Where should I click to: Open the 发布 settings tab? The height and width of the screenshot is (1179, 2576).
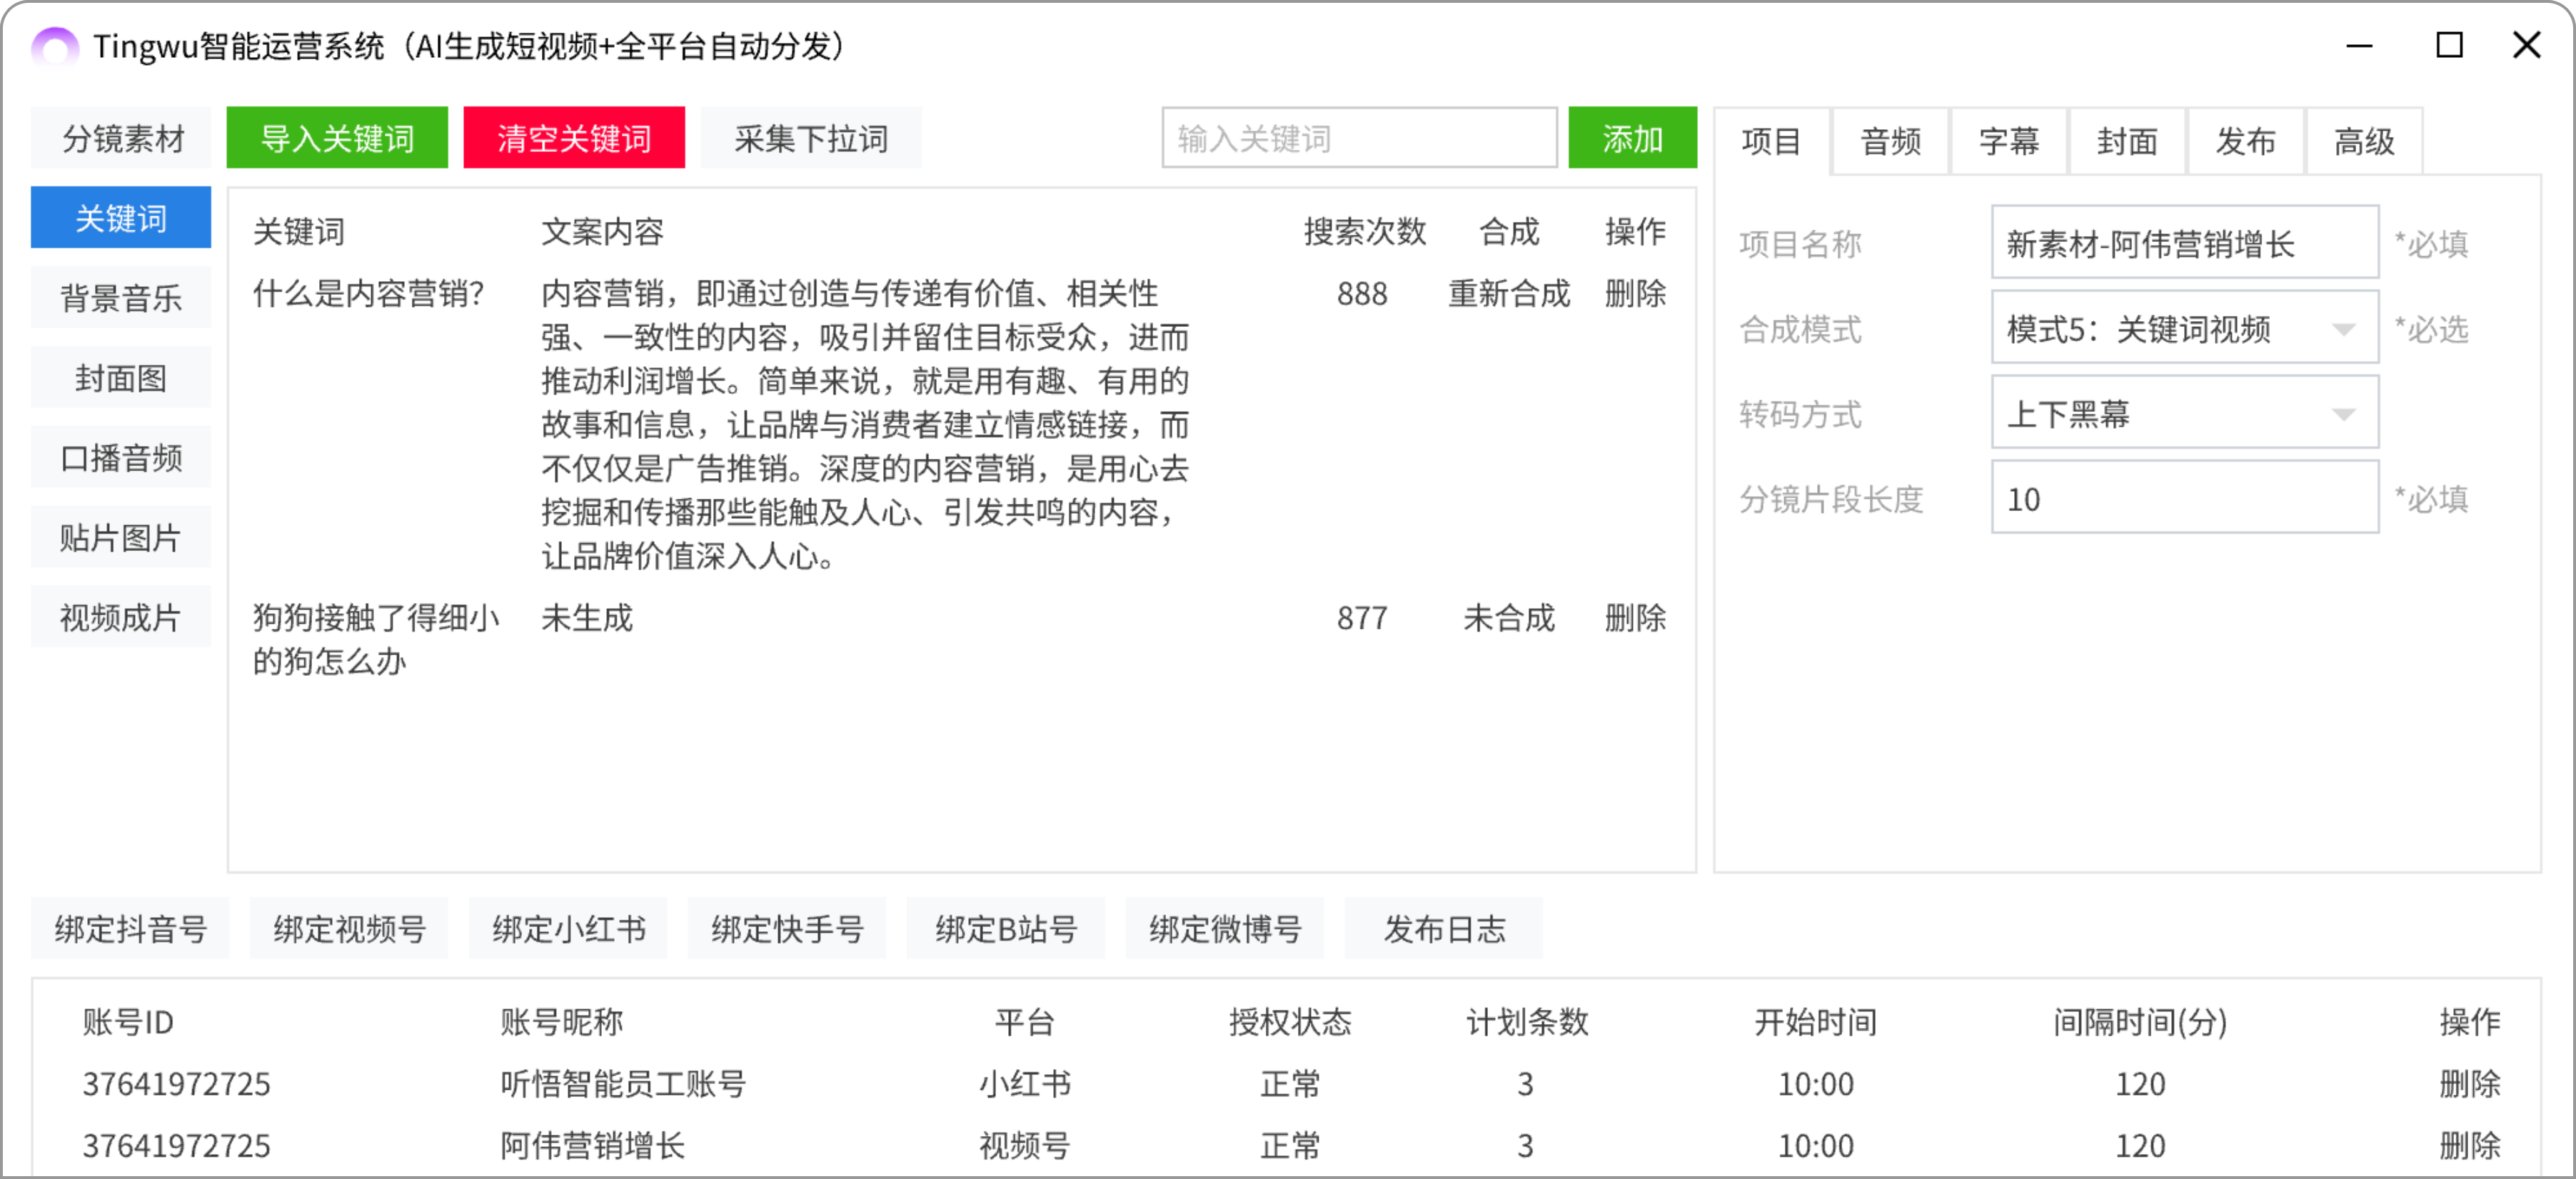(x=2245, y=141)
